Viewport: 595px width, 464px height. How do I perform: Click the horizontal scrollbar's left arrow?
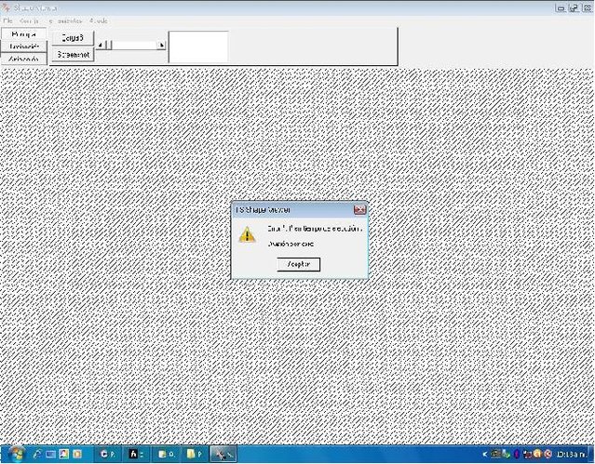pos(101,45)
